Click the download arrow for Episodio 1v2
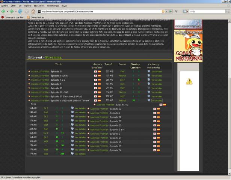Image resolution: width=231 pixels, height=180 pixels. 94,105
